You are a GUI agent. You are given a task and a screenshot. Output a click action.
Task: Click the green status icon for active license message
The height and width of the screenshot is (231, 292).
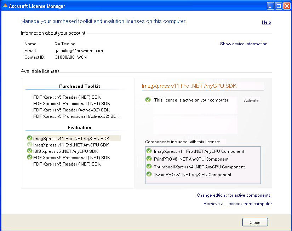pos(148,100)
